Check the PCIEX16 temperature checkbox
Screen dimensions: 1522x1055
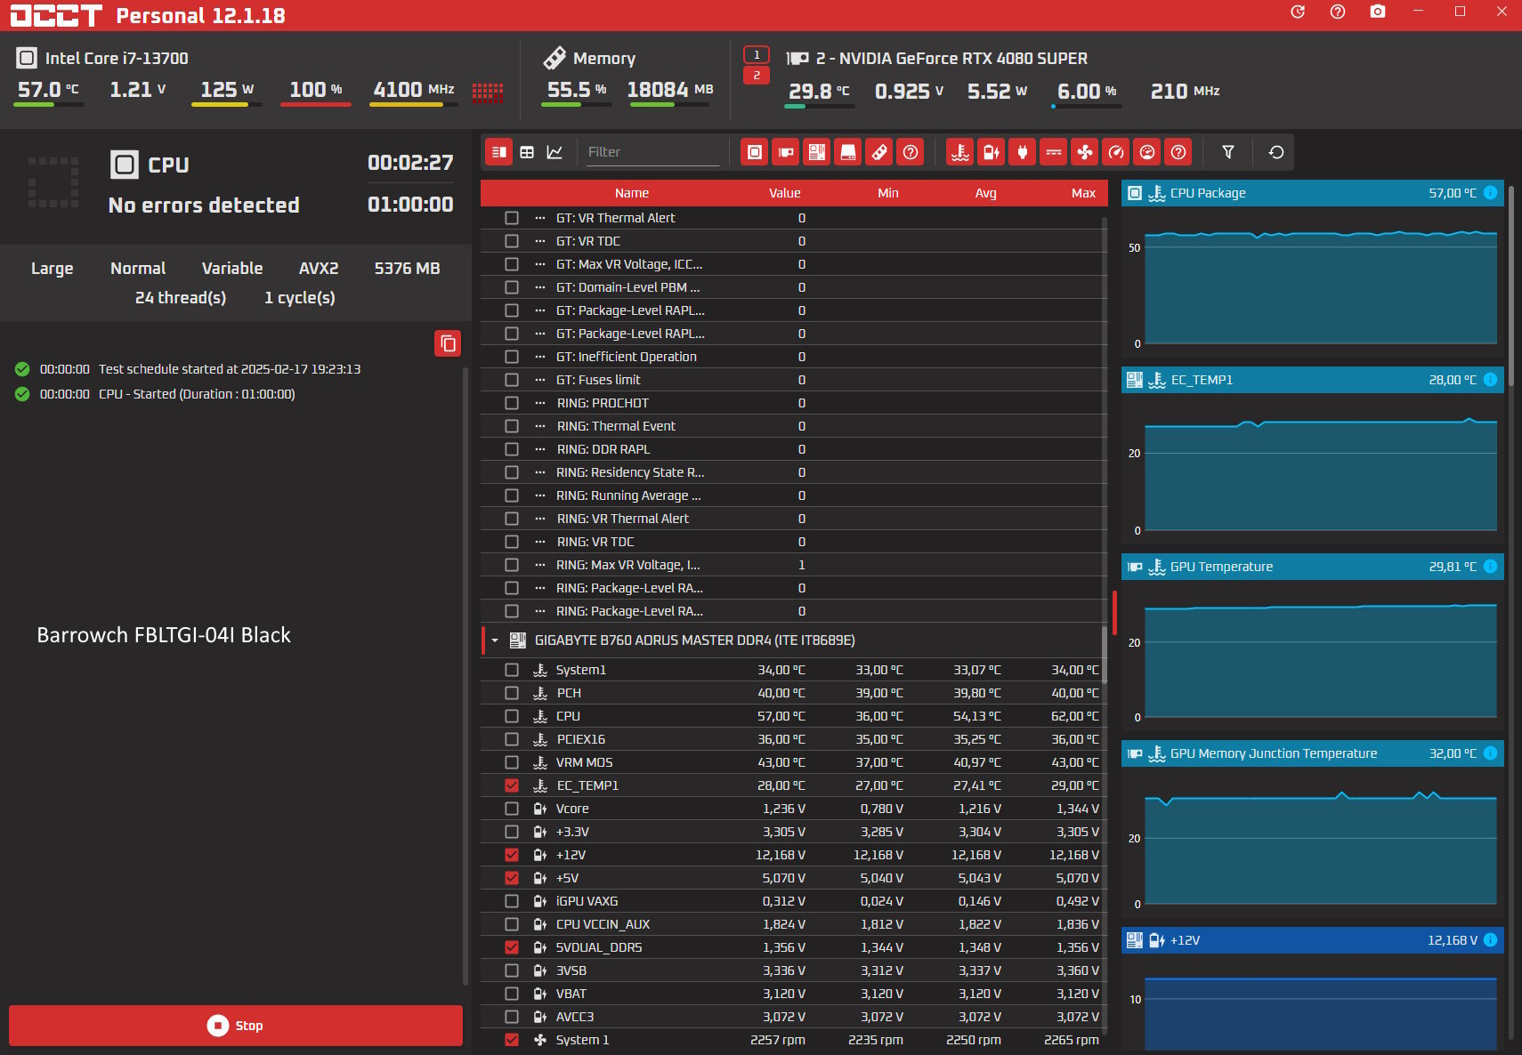click(512, 739)
